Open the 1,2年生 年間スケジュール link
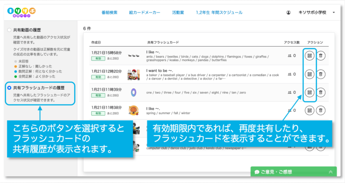Screen dimensions: 345x183 219,13
